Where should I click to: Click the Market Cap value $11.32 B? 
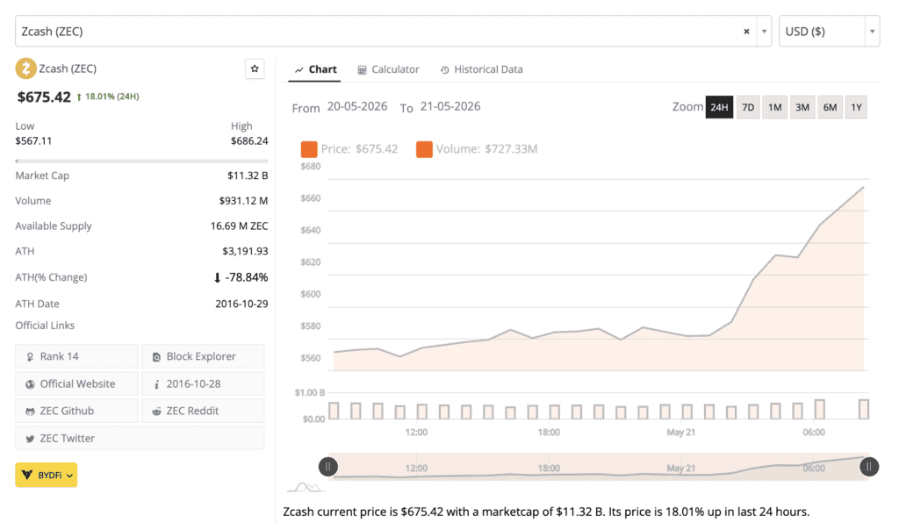click(248, 176)
